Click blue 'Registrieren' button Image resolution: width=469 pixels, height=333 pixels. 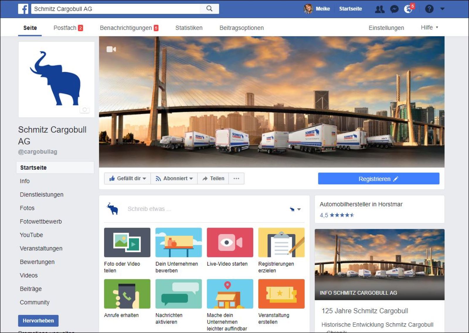(378, 178)
